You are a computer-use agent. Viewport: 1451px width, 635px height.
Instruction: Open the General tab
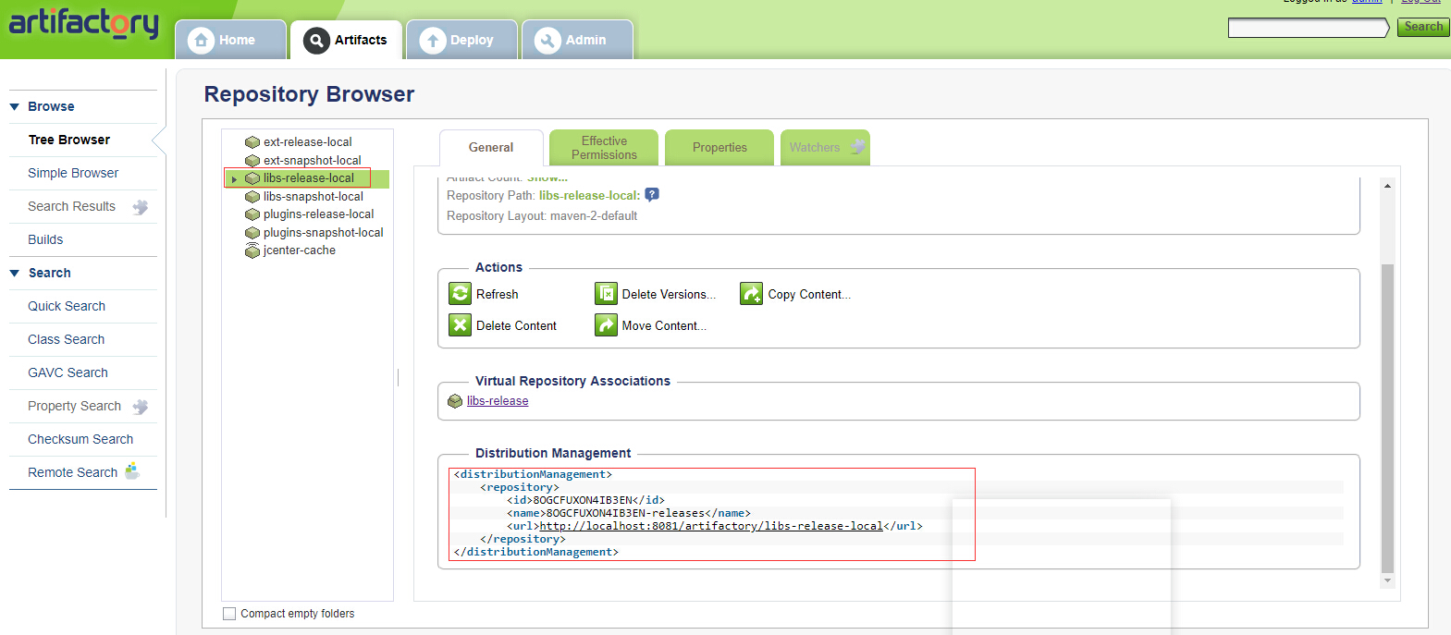[x=491, y=148]
